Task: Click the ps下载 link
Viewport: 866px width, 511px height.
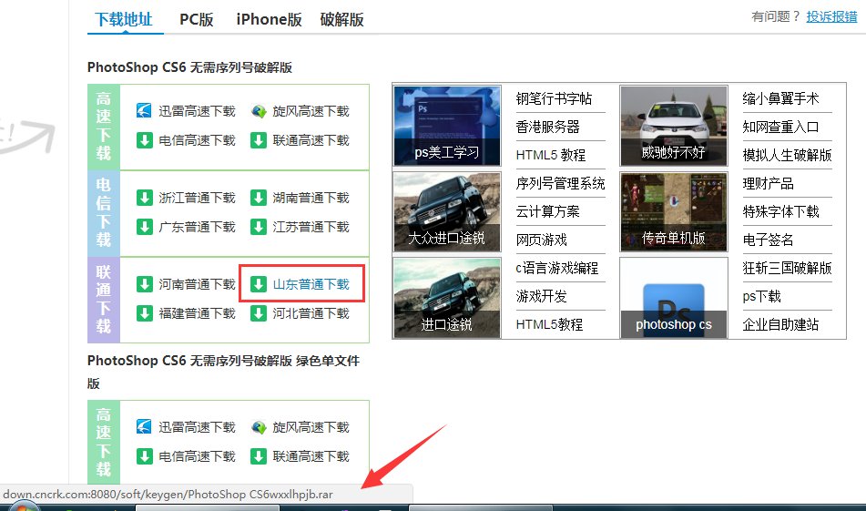Action: point(762,296)
